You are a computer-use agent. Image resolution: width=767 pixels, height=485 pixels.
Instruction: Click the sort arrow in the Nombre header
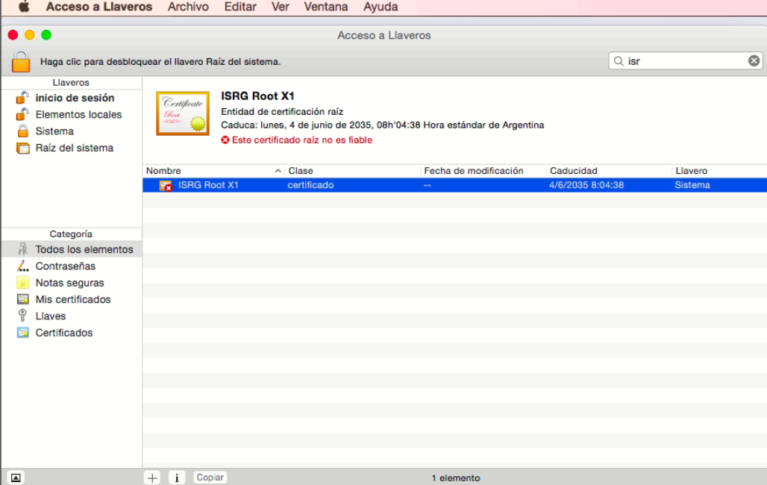click(278, 171)
